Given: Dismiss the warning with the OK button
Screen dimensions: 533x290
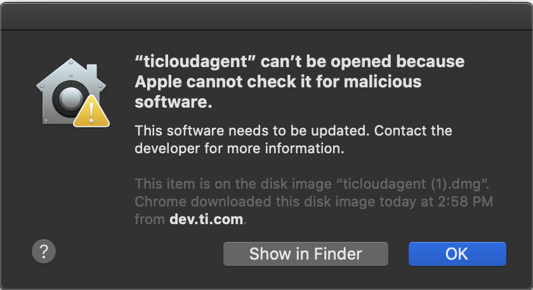Looking at the screenshot, I should [x=457, y=254].
